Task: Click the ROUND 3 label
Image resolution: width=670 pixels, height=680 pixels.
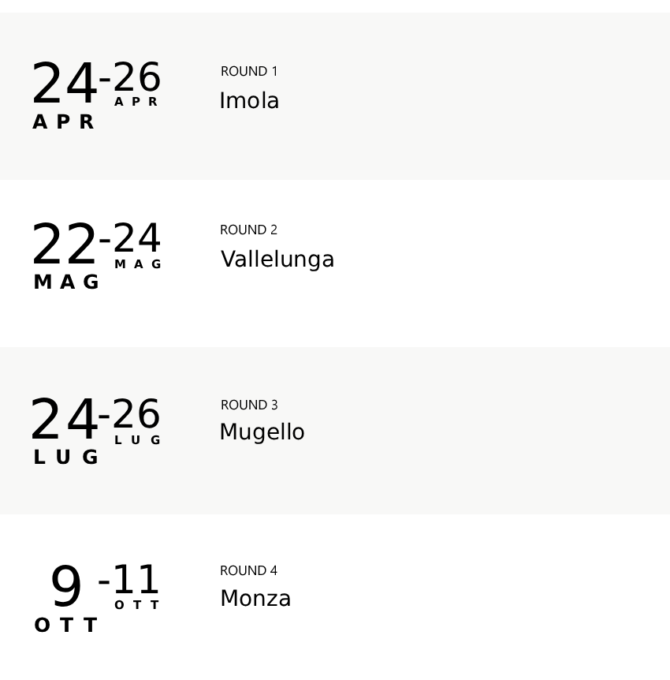Action: pyautogui.click(x=249, y=405)
